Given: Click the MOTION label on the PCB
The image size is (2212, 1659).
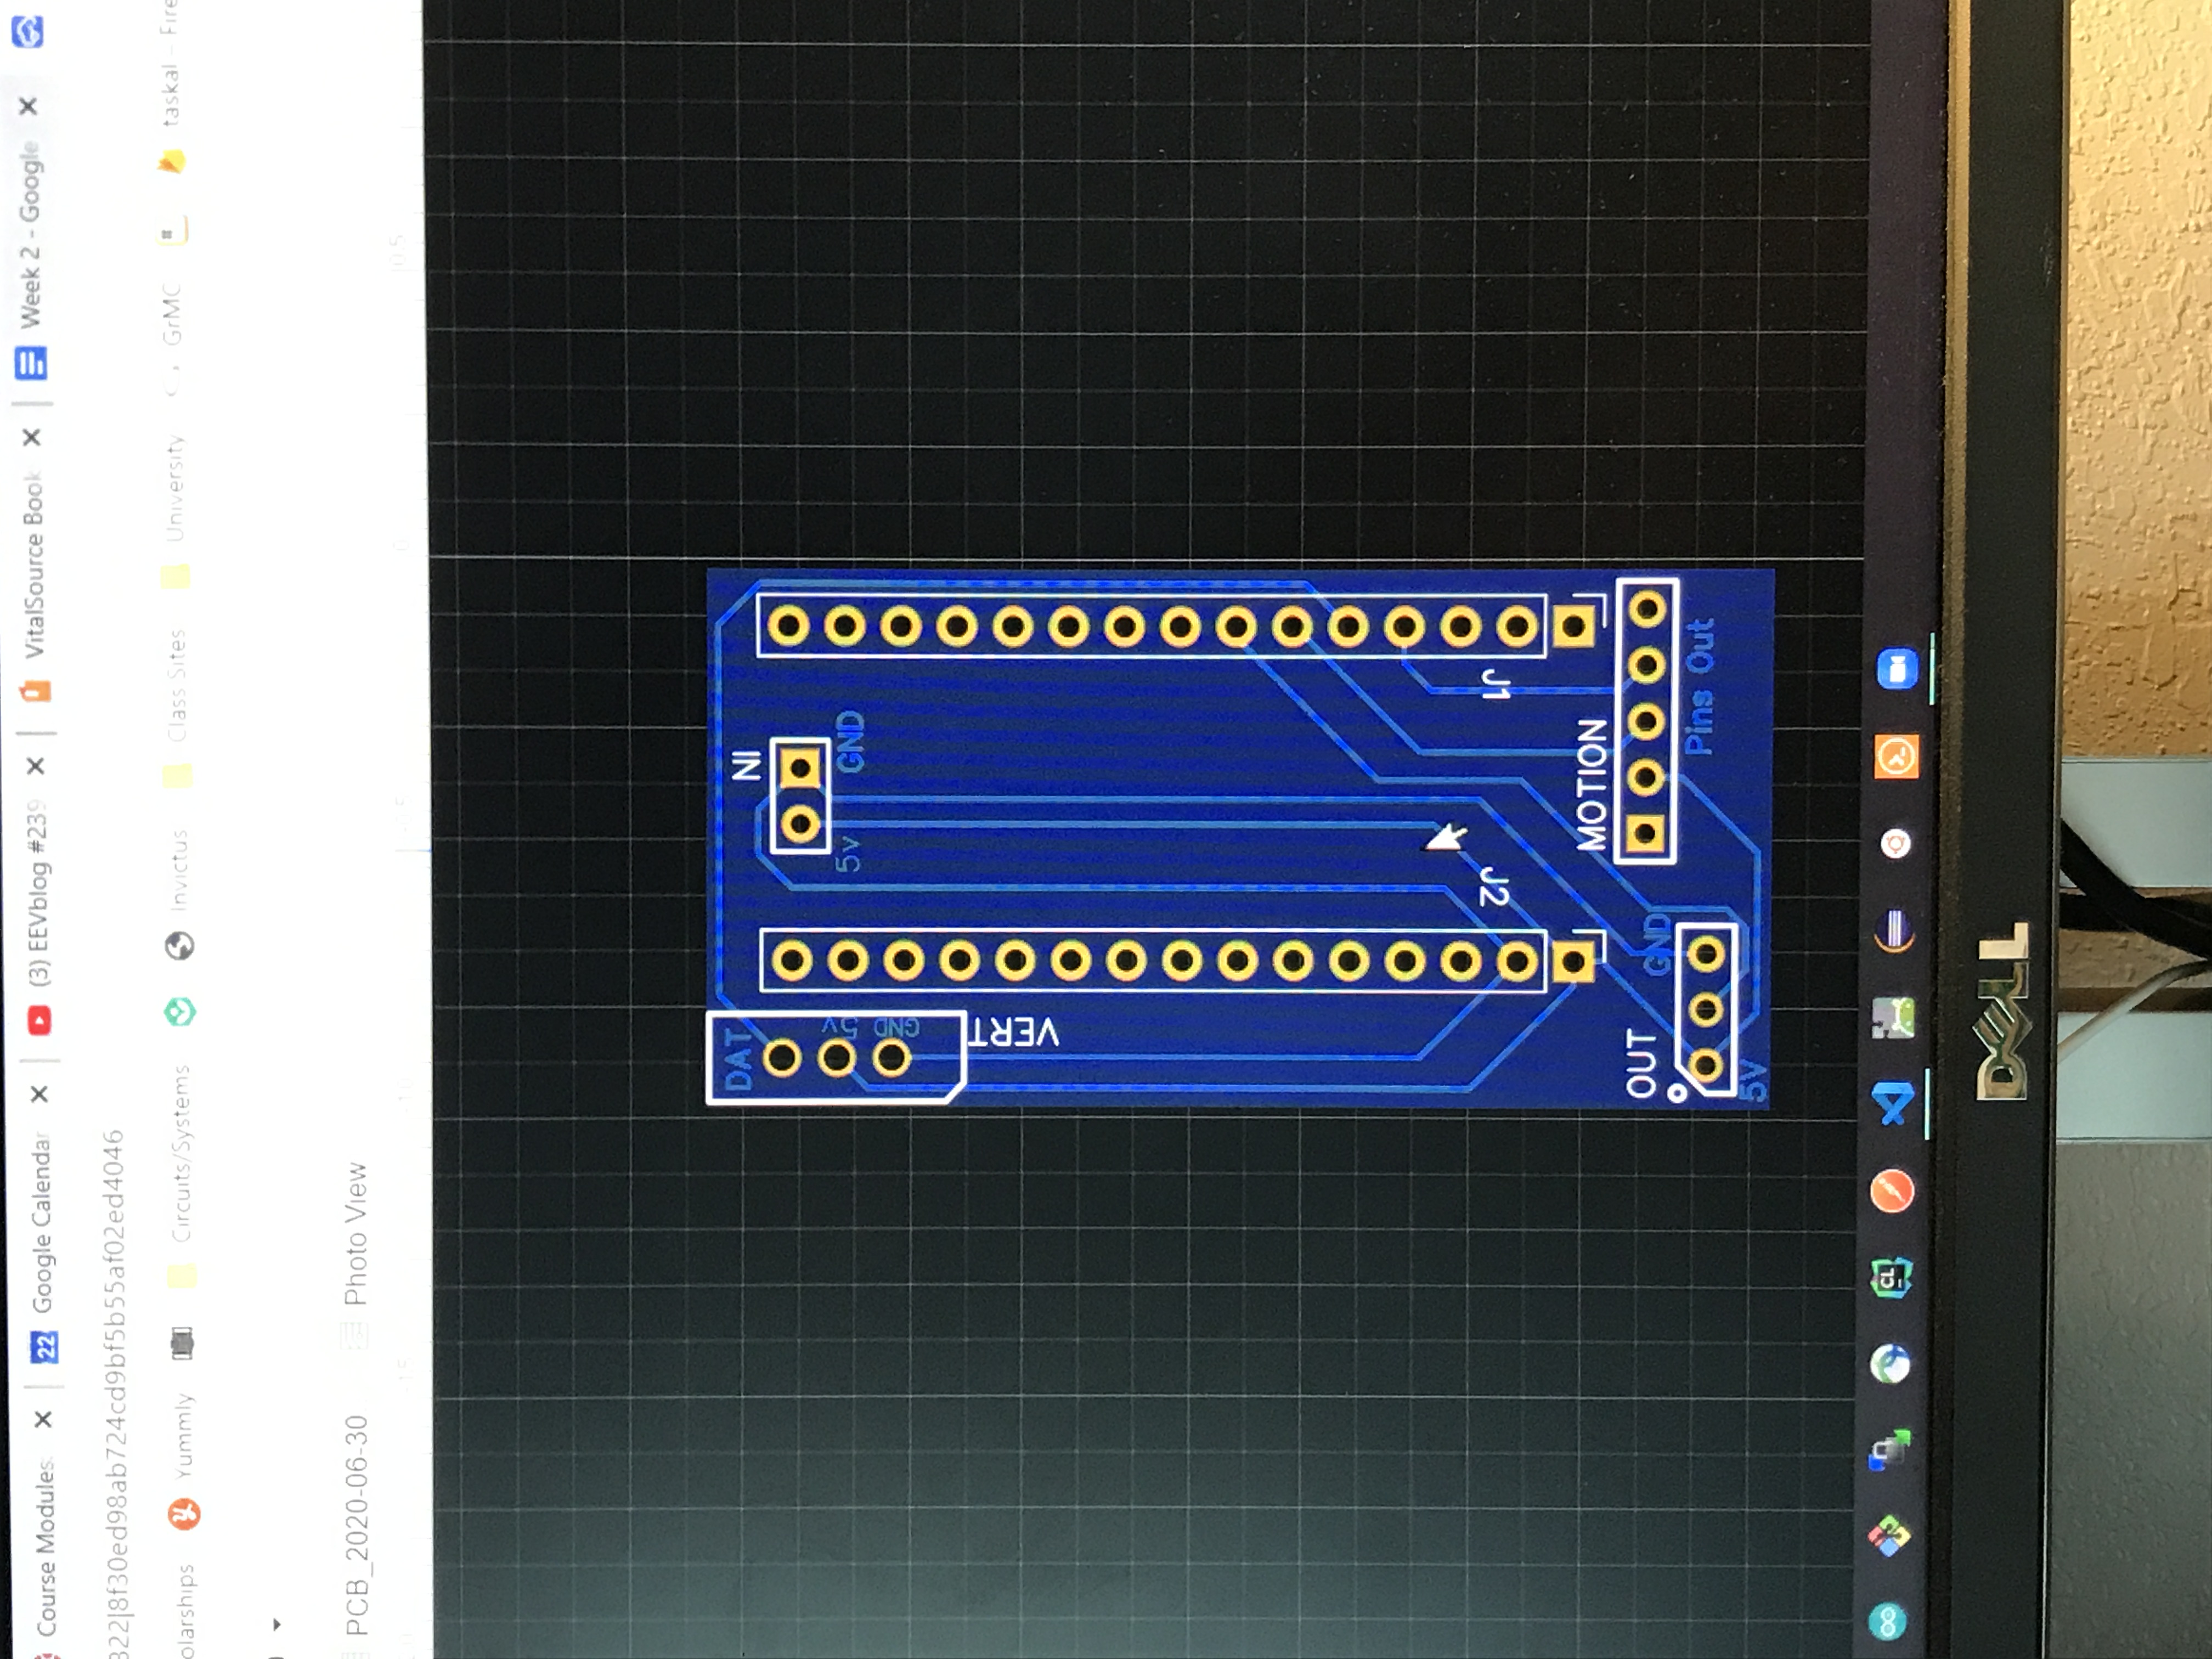Looking at the screenshot, I should click(x=1591, y=785).
